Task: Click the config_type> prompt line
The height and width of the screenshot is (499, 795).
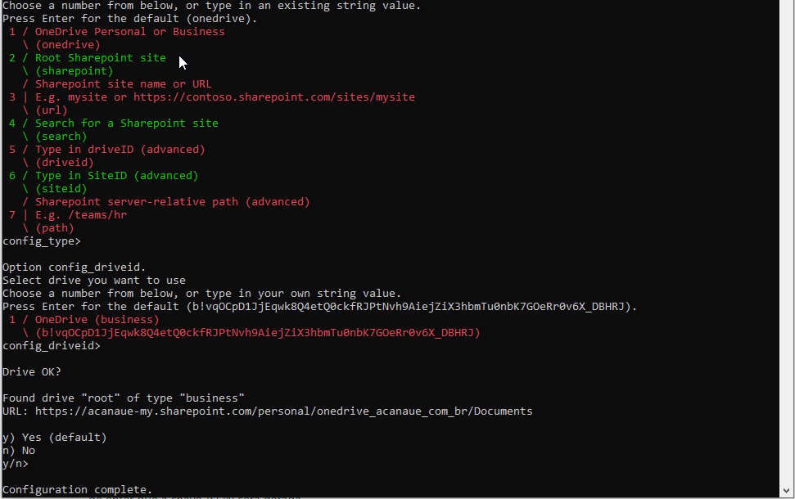Action: pos(42,241)
